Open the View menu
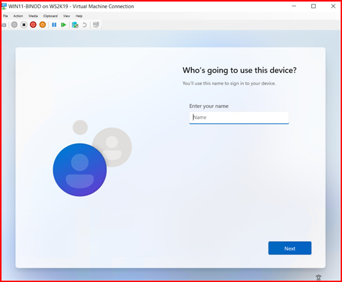The height and width of the screenshot is (282, 342). [67, 16]
